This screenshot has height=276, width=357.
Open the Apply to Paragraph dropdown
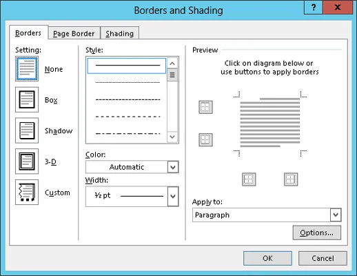click(x=267, y=215)
